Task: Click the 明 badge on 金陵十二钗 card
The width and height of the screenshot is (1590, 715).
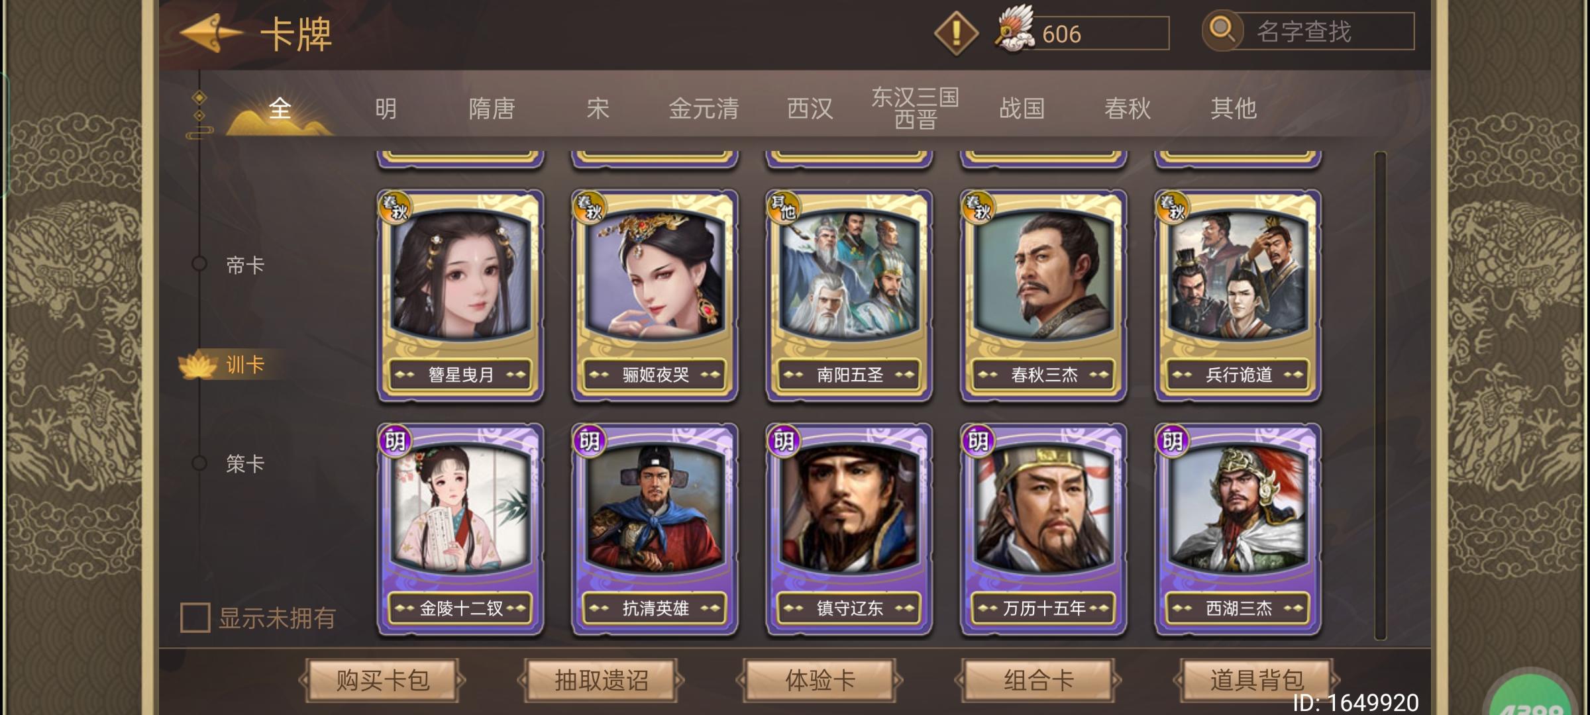Action: tap(396, 440)
